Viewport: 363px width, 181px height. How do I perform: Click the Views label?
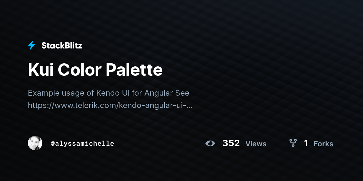(256, 144)
